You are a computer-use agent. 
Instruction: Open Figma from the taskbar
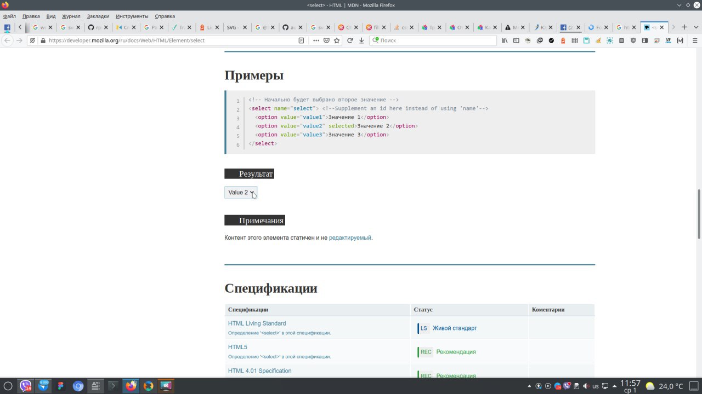60,386
